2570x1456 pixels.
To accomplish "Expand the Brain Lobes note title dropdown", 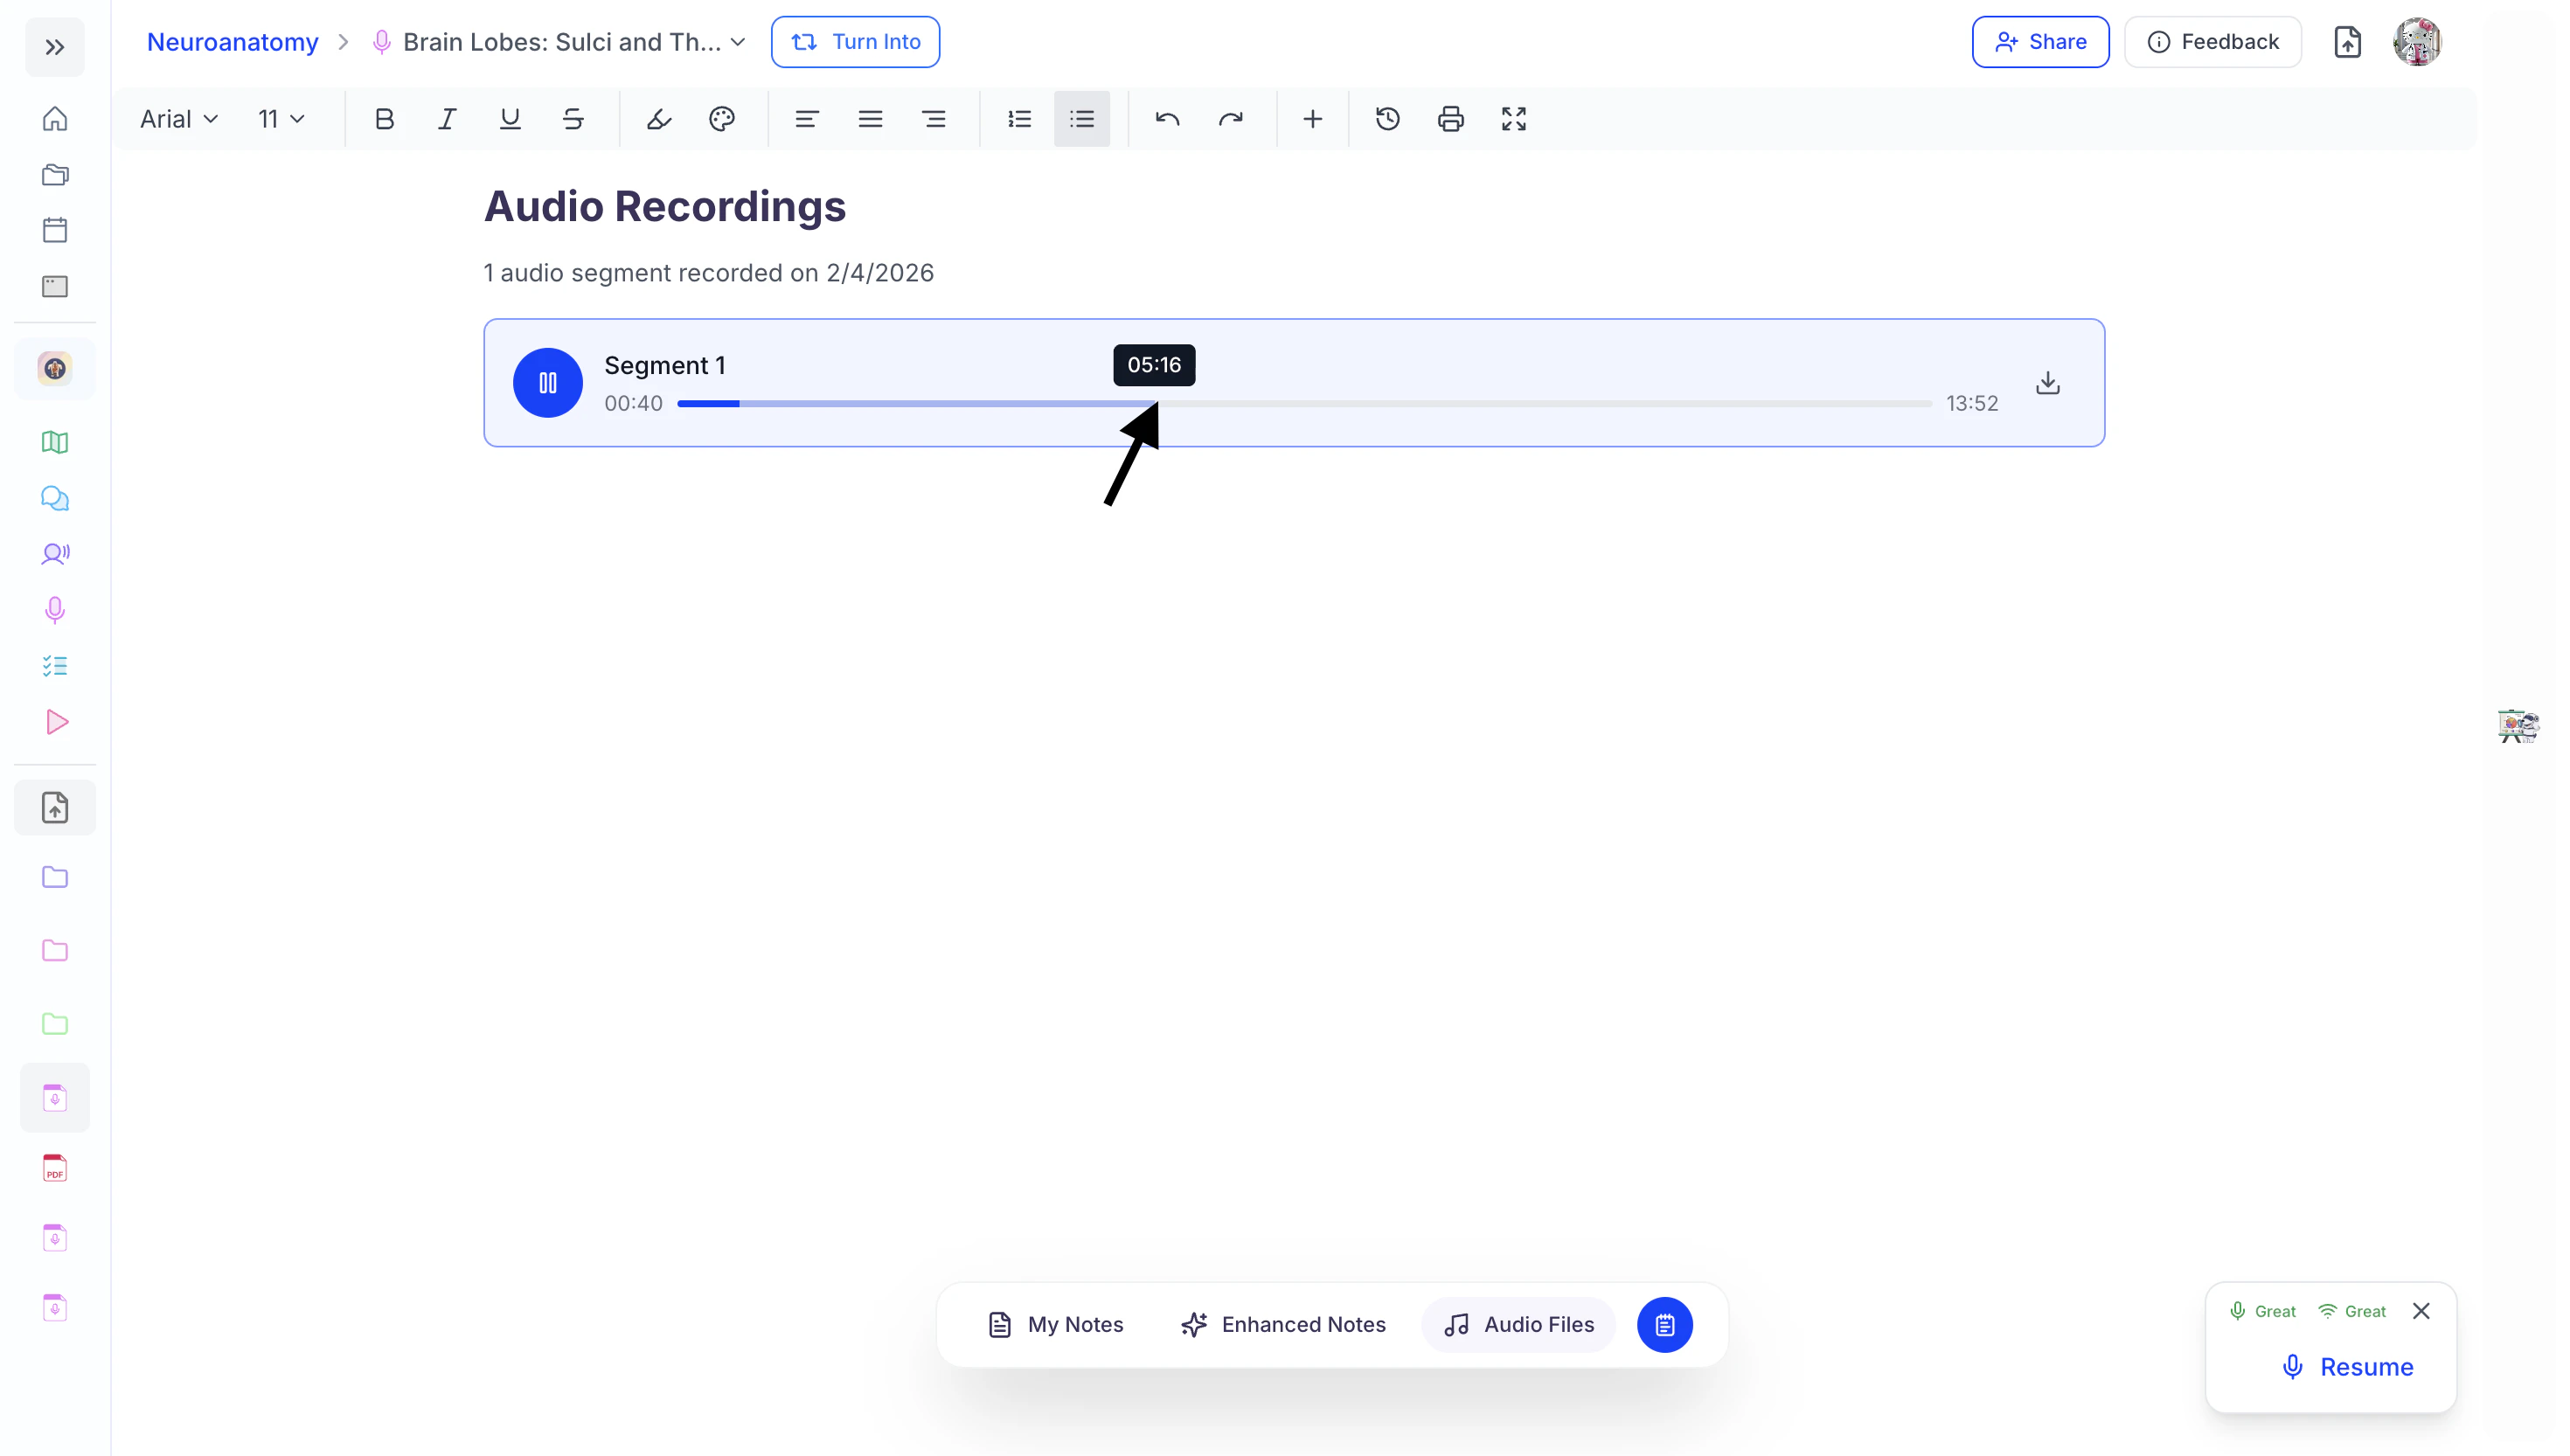I will point(738,42).
